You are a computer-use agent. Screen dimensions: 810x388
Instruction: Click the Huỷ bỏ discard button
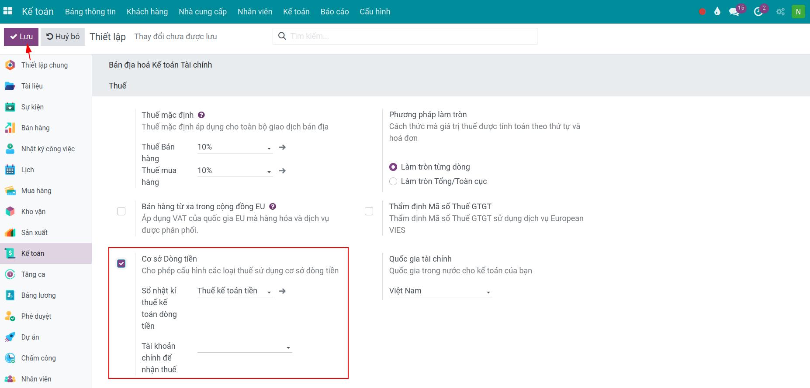(63, 37)
